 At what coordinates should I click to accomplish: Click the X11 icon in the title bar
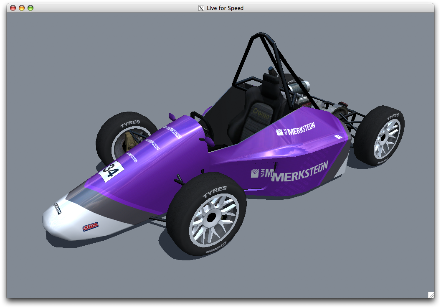[x=201, y=8]
